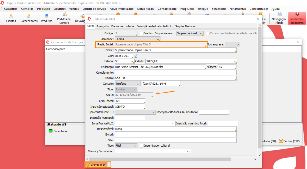The width and height of the screenshot is (307, 169).
Task: Open the Contato type Telefone dropdown
Action: [128, 84]
